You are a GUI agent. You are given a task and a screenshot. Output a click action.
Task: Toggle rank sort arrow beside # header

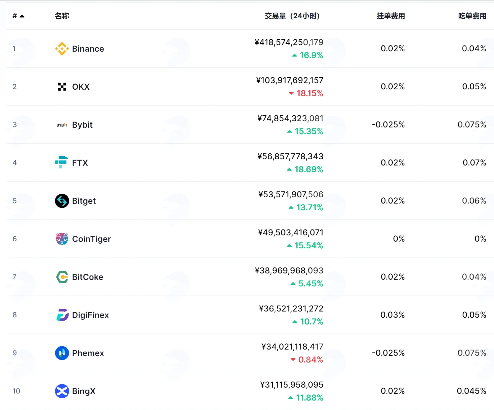22,16
